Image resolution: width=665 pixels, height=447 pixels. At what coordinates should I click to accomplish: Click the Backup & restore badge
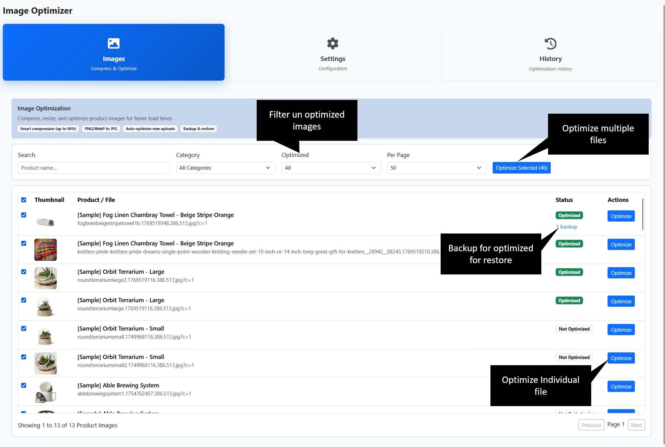(199, 129)
